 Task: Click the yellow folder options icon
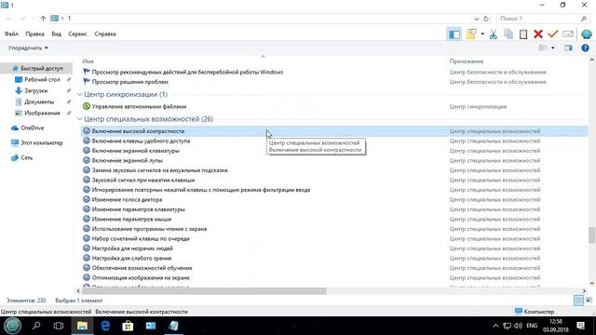coord(471,34)
